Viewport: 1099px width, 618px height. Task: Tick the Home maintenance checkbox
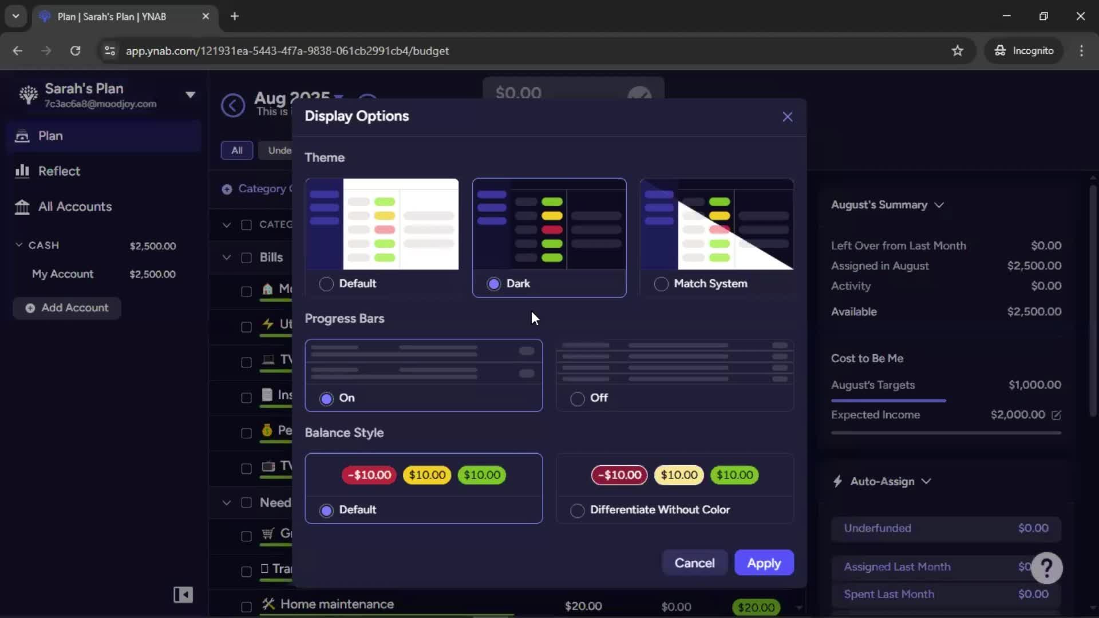pos(246,607)
